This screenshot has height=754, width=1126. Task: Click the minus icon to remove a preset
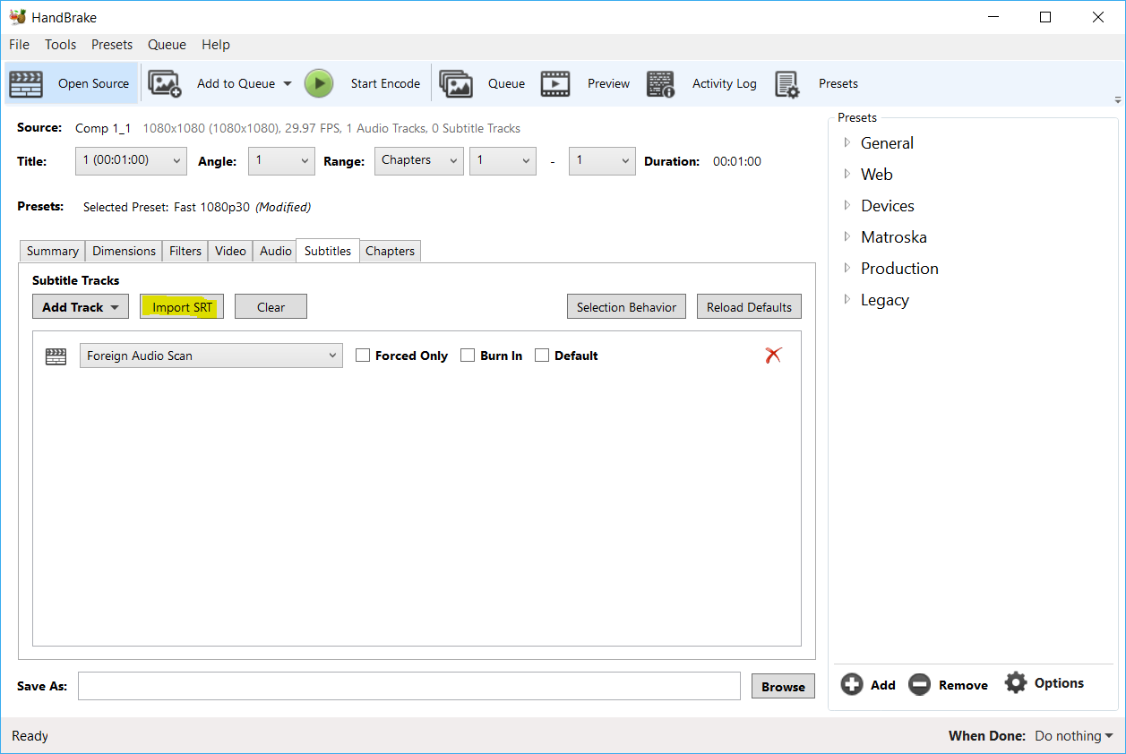point(919,684)
